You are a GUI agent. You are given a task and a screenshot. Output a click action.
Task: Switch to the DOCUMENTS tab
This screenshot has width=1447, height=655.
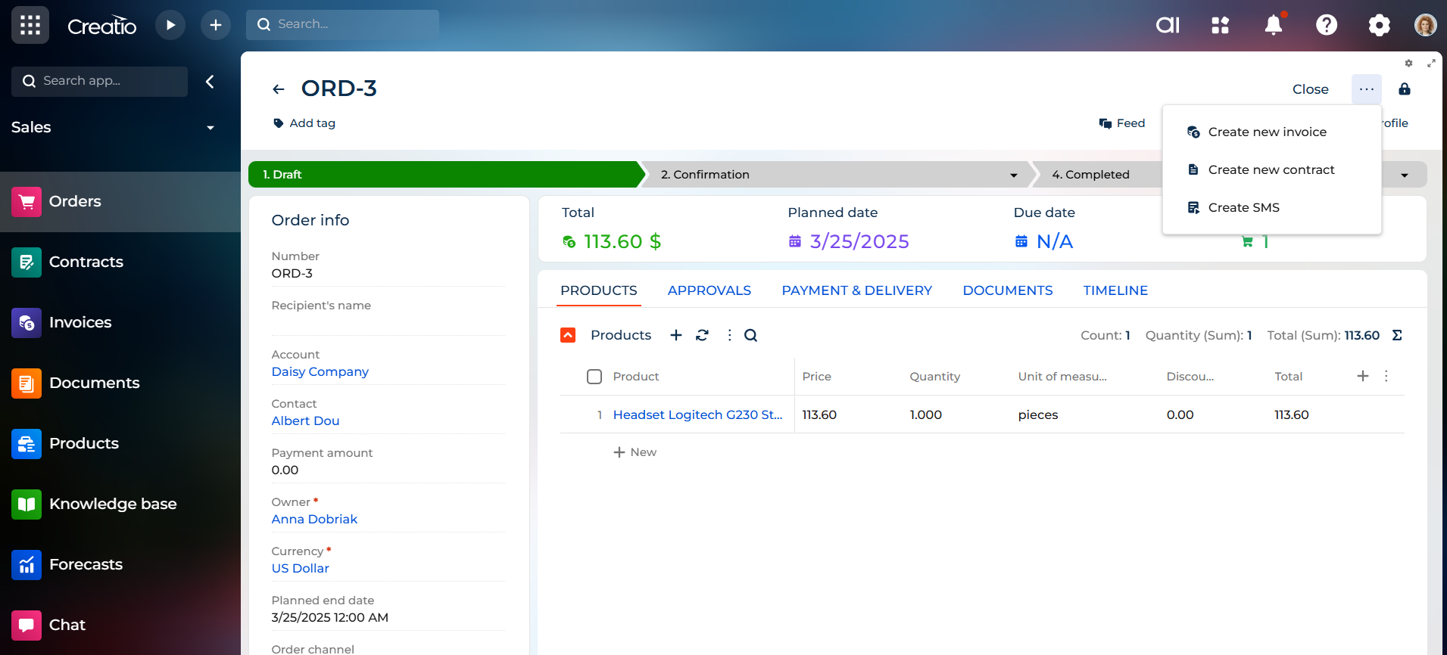pyautogui.click(x=1008, y=290)
